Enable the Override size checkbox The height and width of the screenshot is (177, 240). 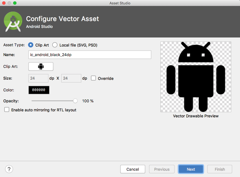coord(93,78)
